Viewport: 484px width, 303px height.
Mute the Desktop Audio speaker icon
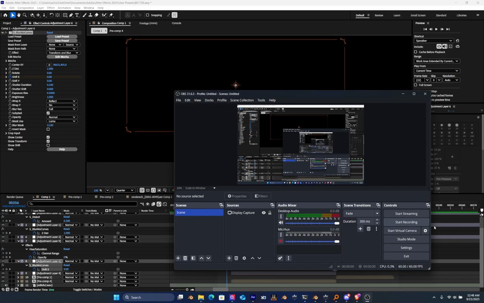(x=281, y=223)
